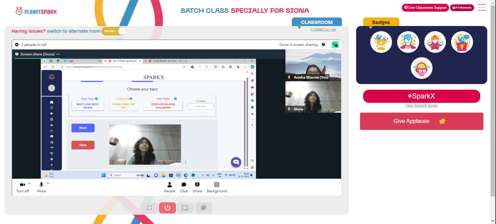Click the 2 people in call text
Viewport: 496px width, 224px height.
[x=34, y=45]
